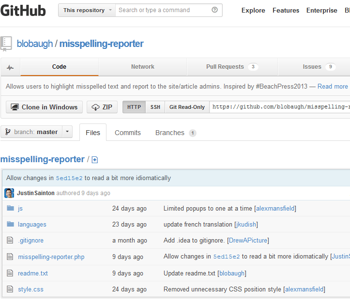Open 5ed15e2 link in misspelling-reporter.php row
Viewport: 350px width, 305px height.
pyautogui.click(x=227, y=257)
